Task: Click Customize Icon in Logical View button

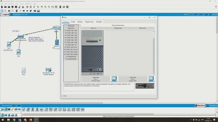Action: coord(133,79)
